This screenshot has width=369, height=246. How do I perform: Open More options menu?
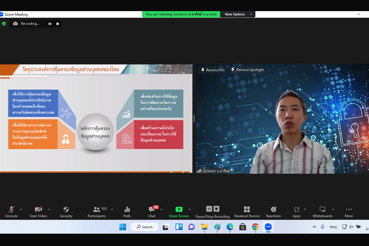(x=349, y=212)
